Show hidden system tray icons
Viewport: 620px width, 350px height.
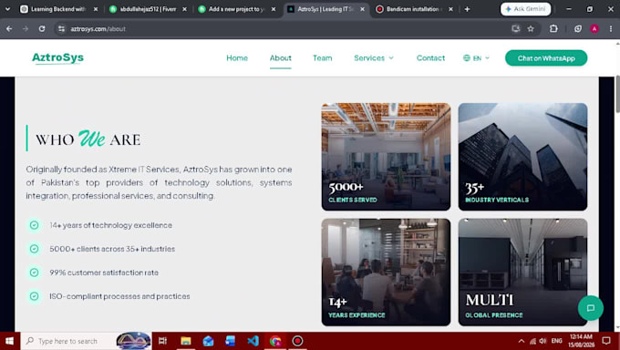[522, 341]
